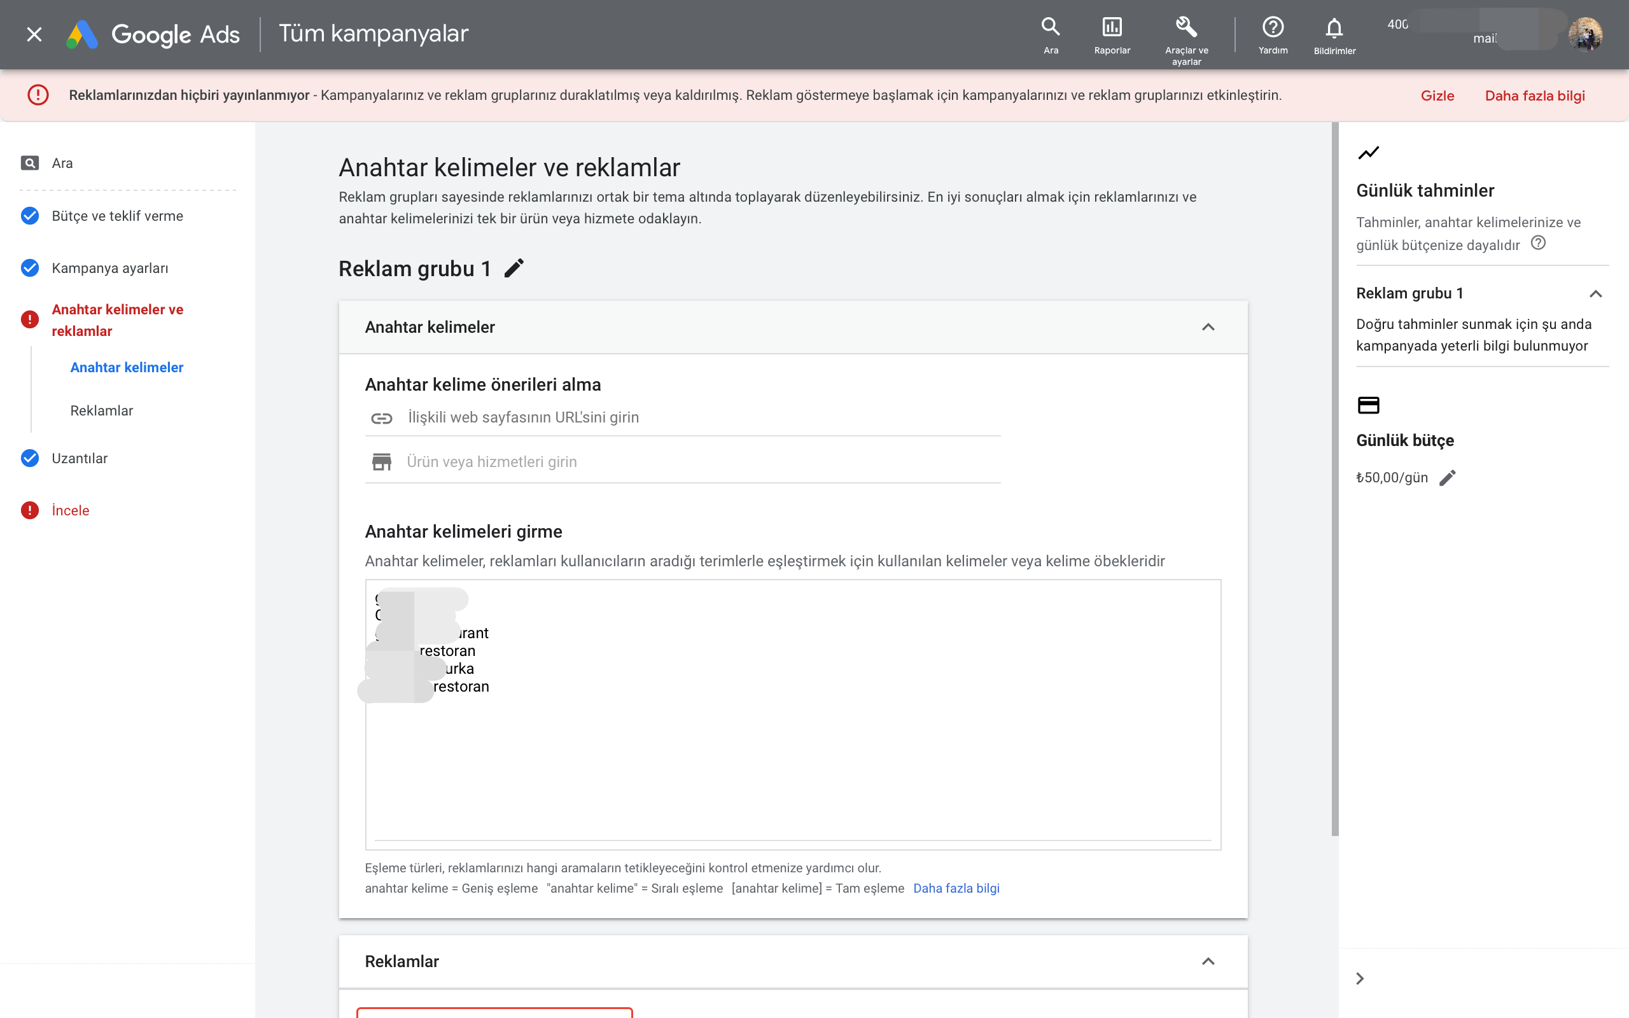Open Daha fazla bilgi about match types

tap(956, 888)
